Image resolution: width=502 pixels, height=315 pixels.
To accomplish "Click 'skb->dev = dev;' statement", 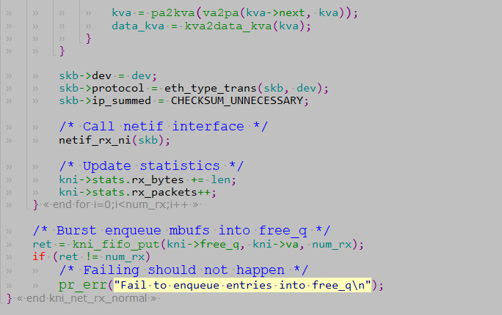I will pyautogui.click(x=108, y=75).
